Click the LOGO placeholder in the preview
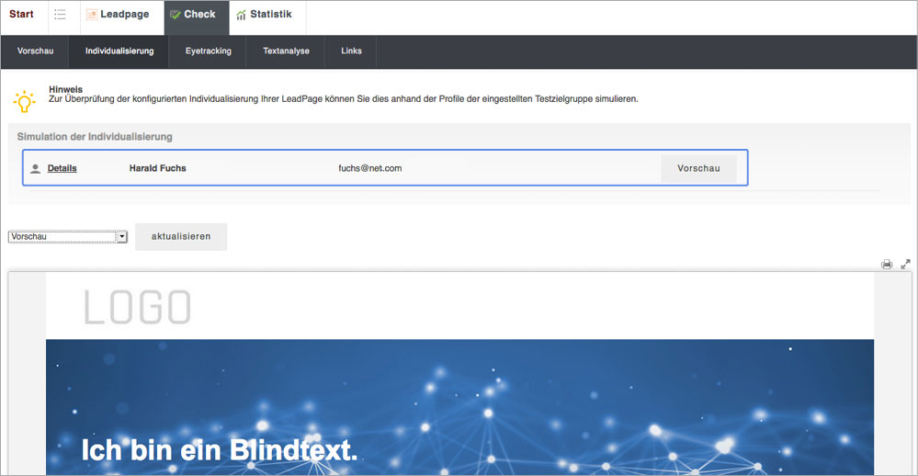Viewport: 918px width, 476px height. 138,307
